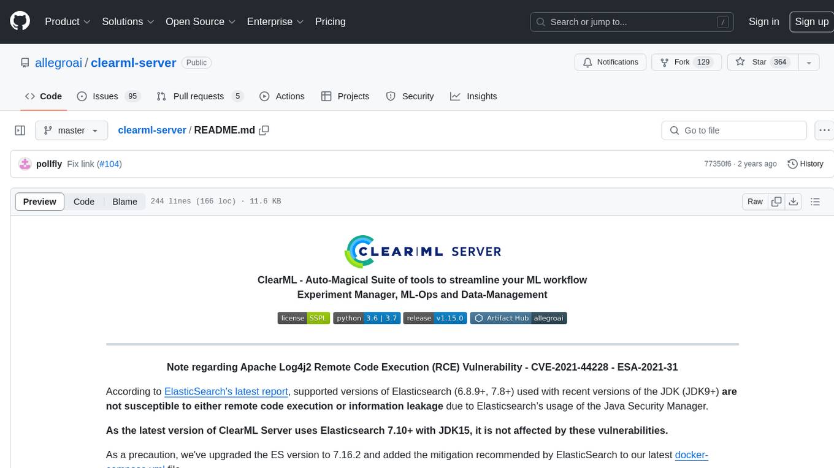Copy the README.md file path
Screen dimensions: 834x468
pyautogui.click(x=264, y=130)
